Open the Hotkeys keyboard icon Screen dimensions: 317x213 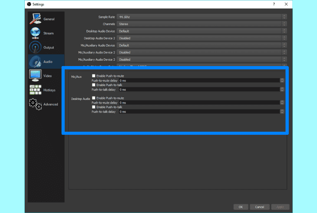pos(35,90)
